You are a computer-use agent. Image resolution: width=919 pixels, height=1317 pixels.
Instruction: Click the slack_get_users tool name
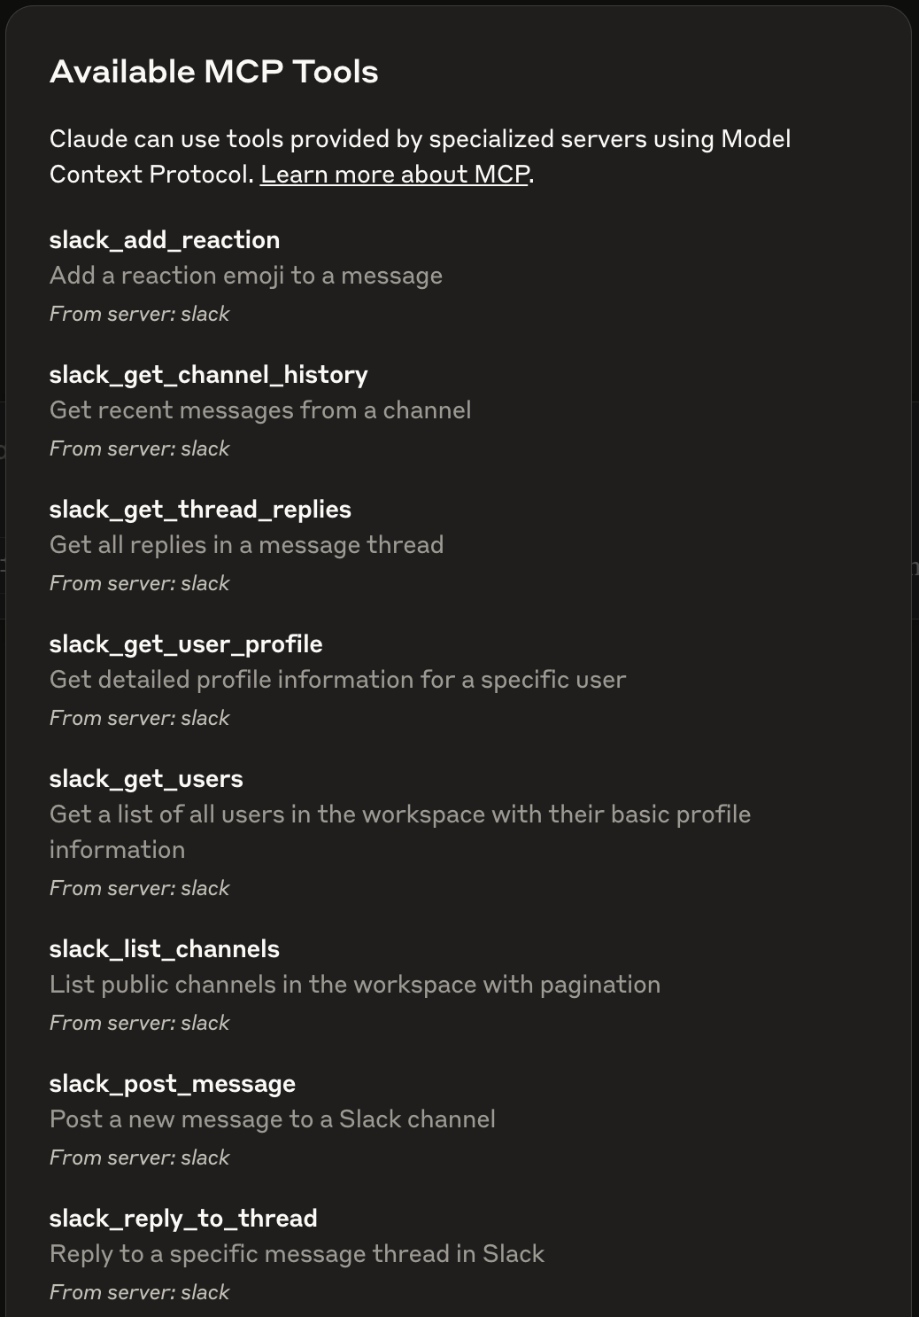[146, 779]
